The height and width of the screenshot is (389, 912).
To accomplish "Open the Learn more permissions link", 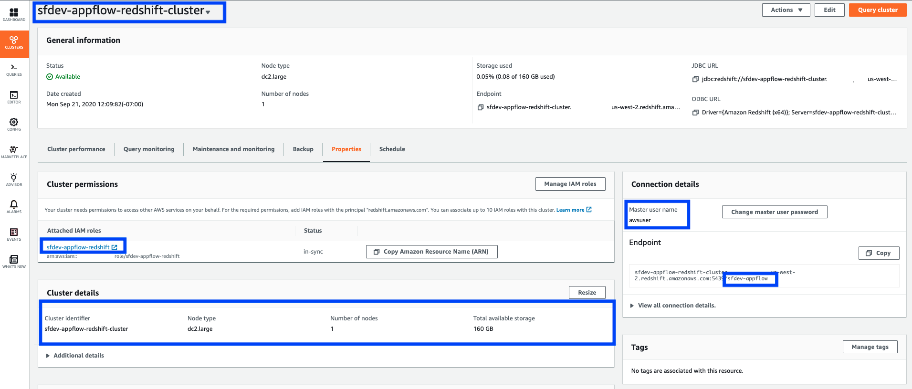I will pos(570,210).
